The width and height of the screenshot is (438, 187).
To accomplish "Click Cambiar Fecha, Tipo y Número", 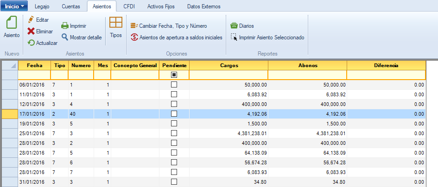I will pos(169,26).
